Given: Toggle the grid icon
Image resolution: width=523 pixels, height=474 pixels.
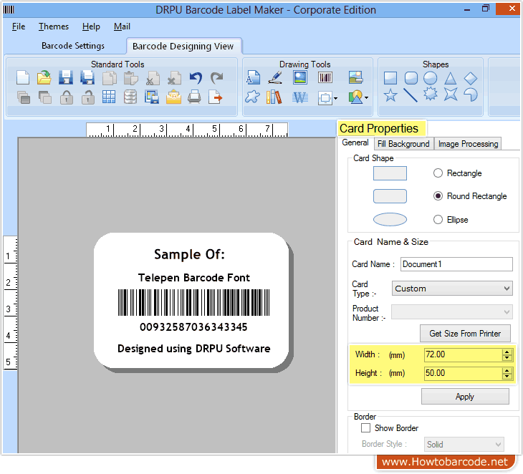Looking at the screenshot, I should pos(109,97).
